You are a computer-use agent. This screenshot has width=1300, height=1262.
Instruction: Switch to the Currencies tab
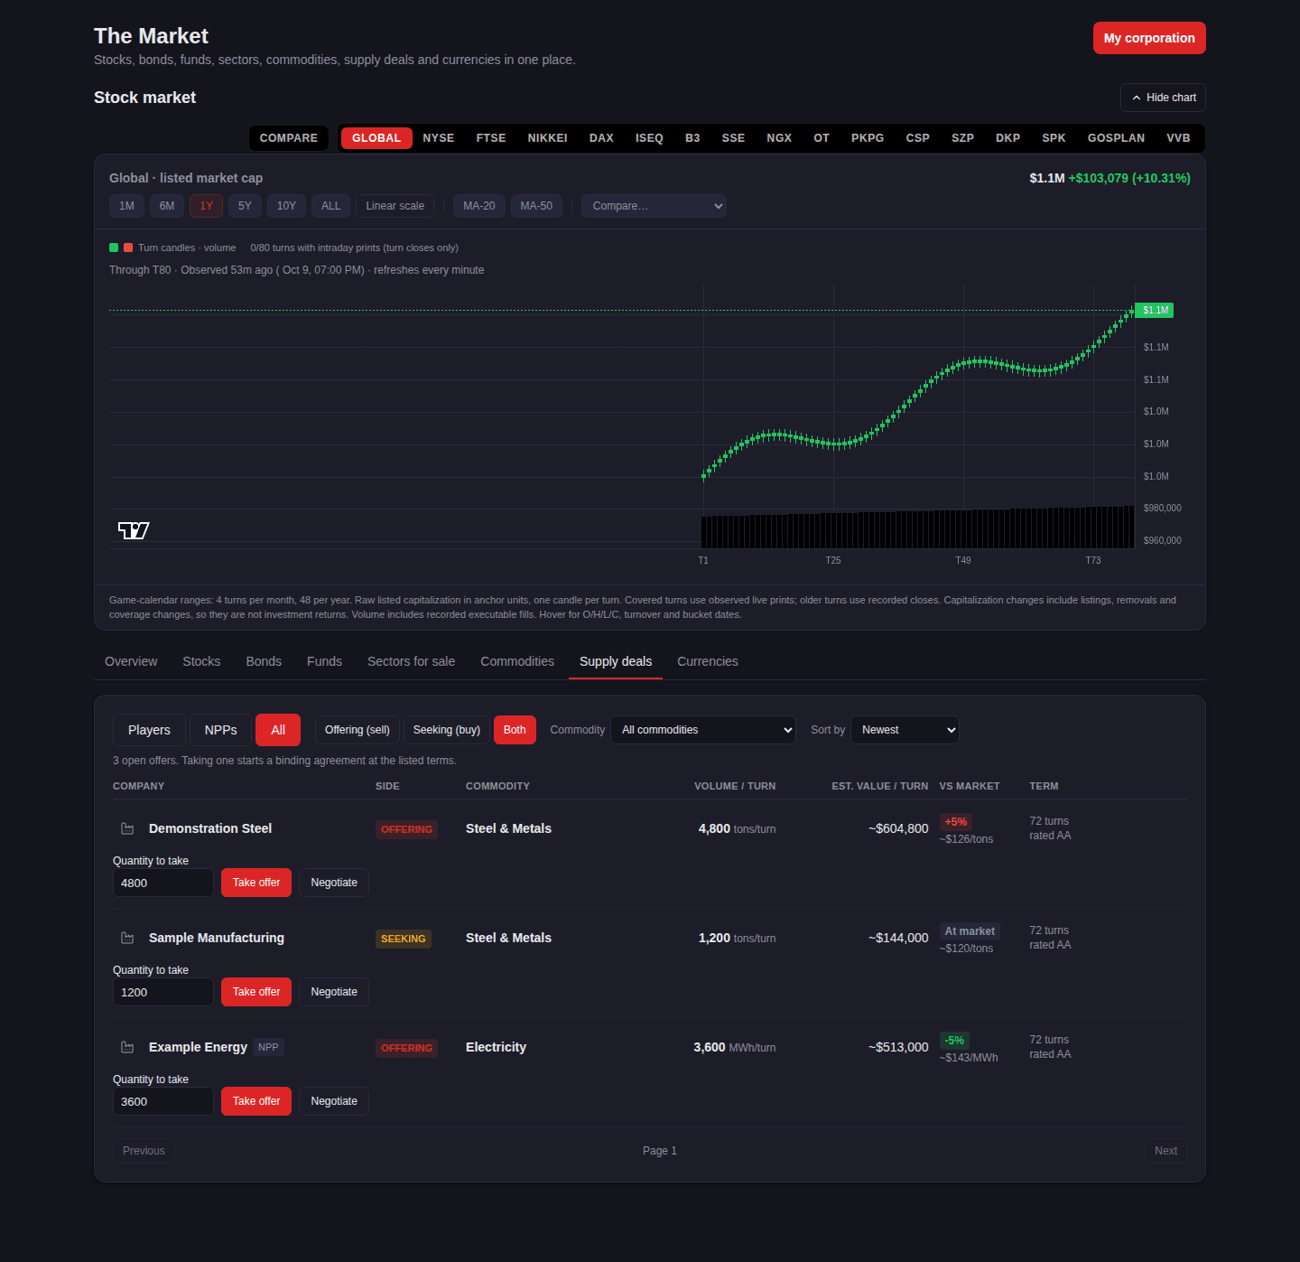[x=708, y=661]
